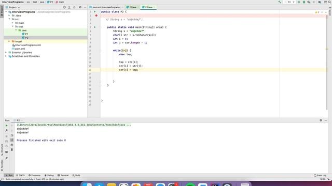Toggle the breakpoint on line 2
332x186 pixels.
96,16
